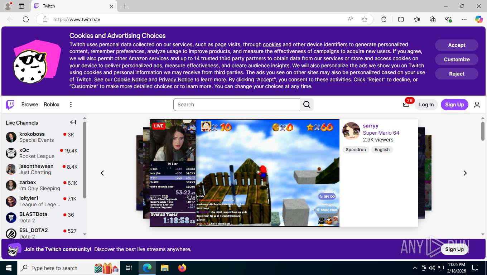Show hidden system tray icons

[x=415, y=268]
